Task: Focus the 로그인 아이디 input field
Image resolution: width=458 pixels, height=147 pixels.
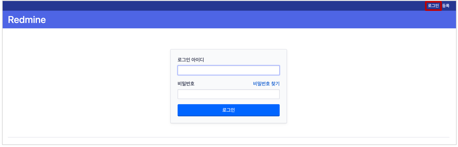Action: (x=229, y=70)
